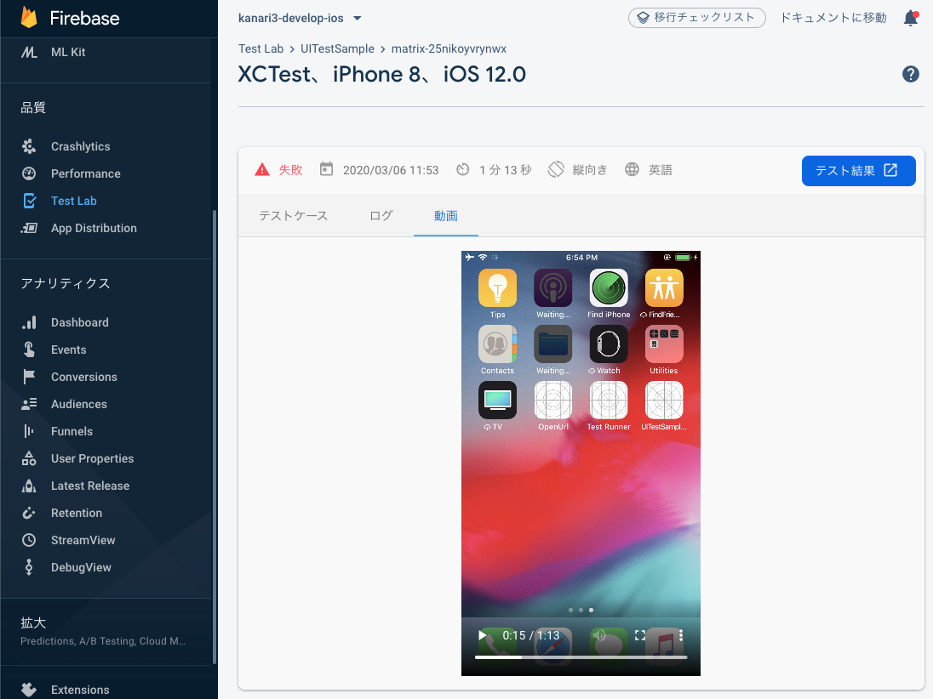This screenshot has width=933, height=699.
Task: Click the 失敗 failed status label
Action: point(290,170)
